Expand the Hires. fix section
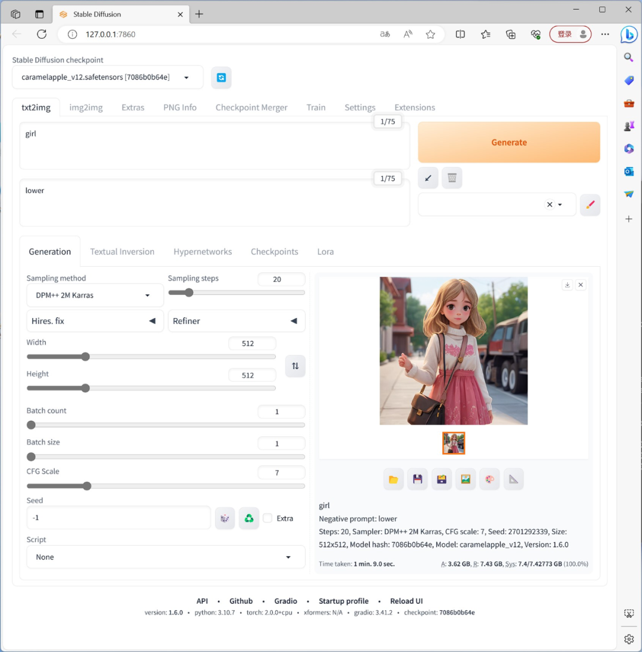 pyautogui.click(x=95, y=321)
